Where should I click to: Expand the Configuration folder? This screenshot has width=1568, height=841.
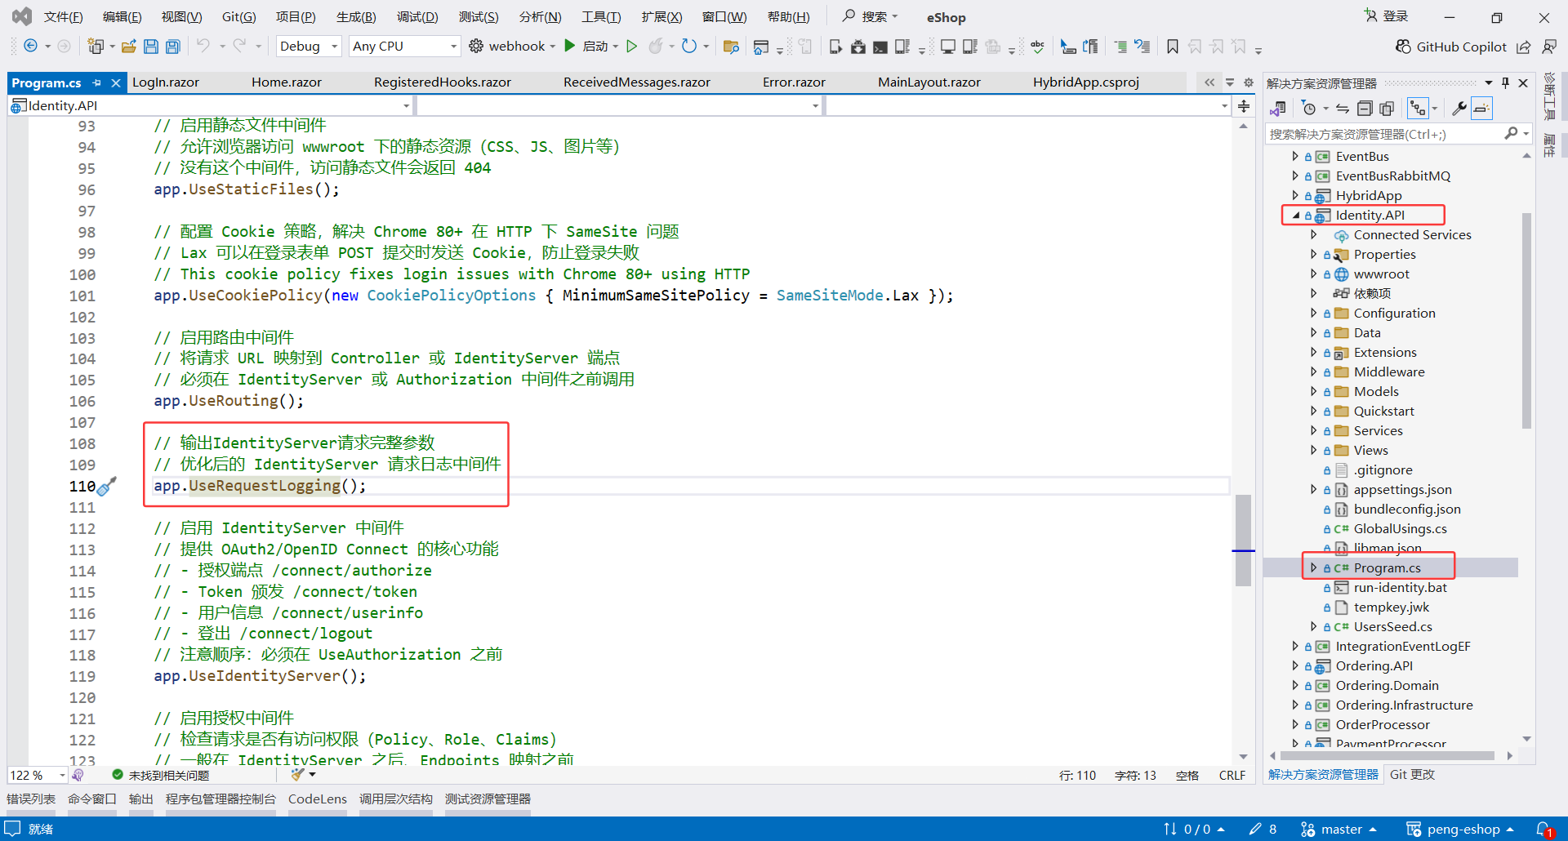pyautogui.click(x=1313, y=314)
